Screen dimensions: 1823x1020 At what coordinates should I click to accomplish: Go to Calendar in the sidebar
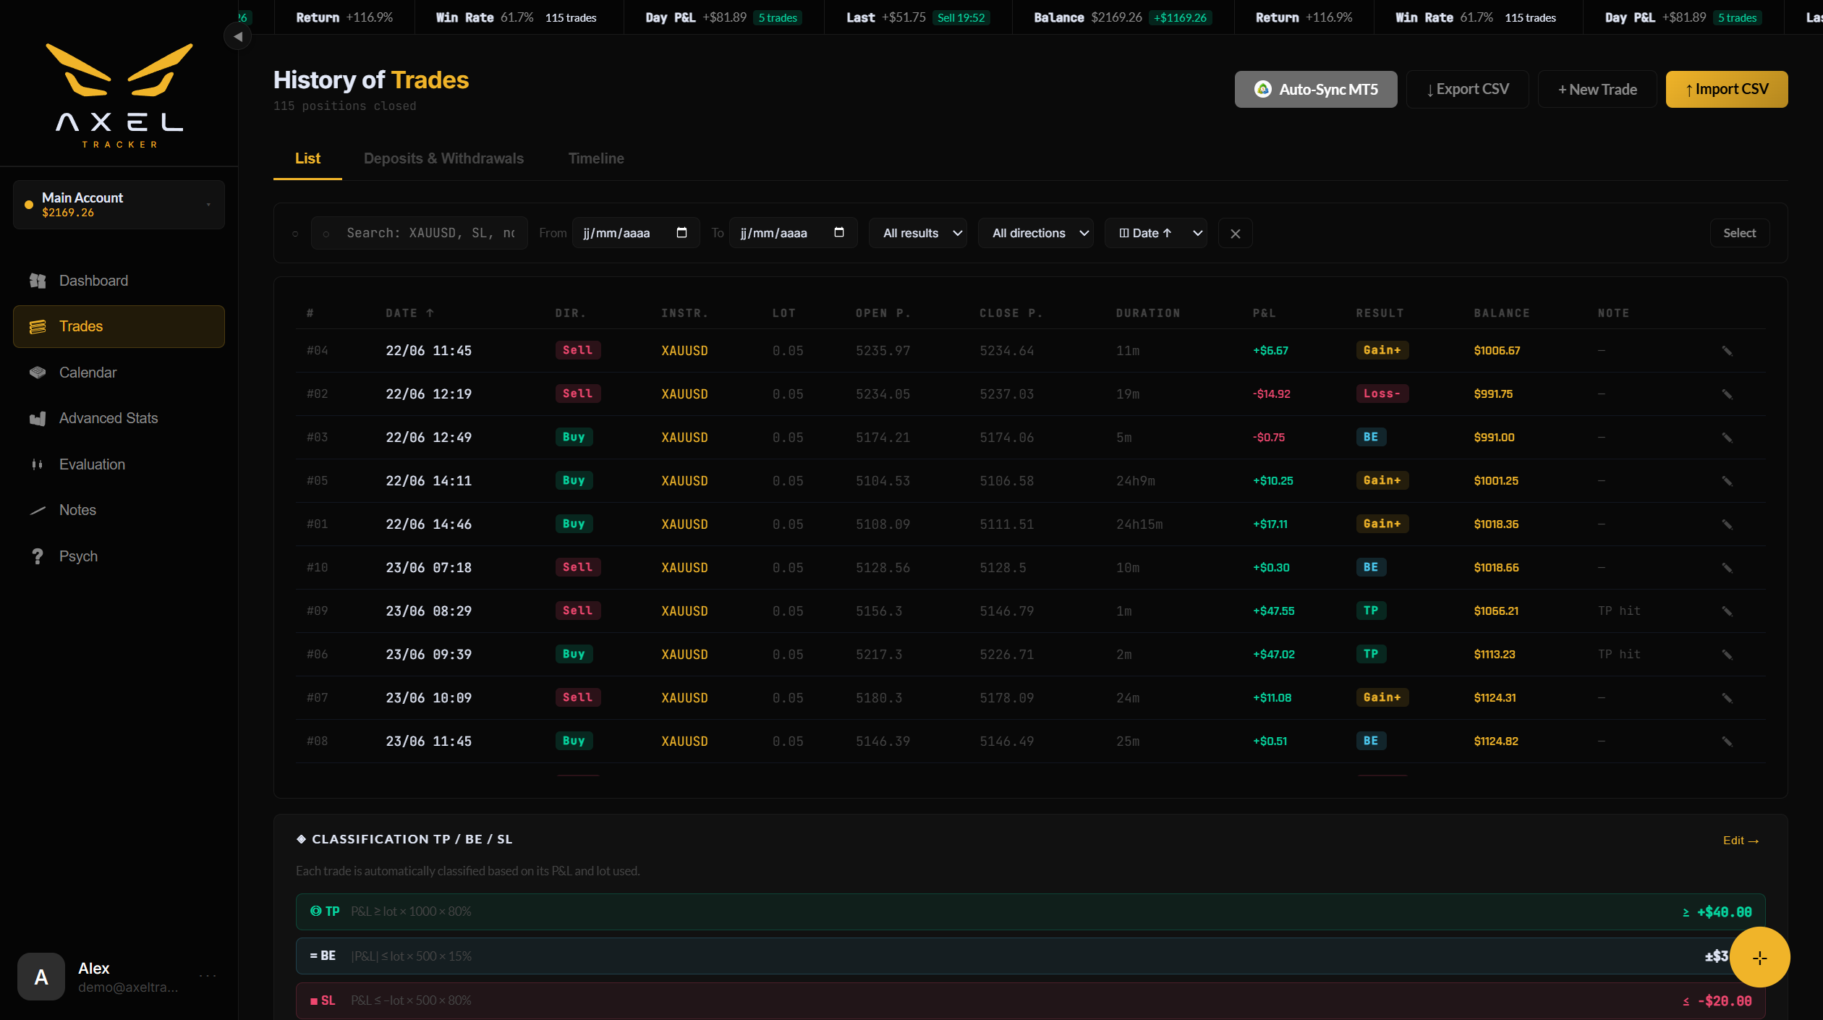(119, 373)
